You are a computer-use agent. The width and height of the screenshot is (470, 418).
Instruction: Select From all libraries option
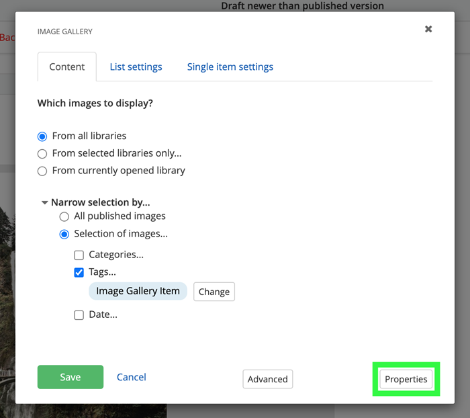pyautogui.click(x=42, y=136)
